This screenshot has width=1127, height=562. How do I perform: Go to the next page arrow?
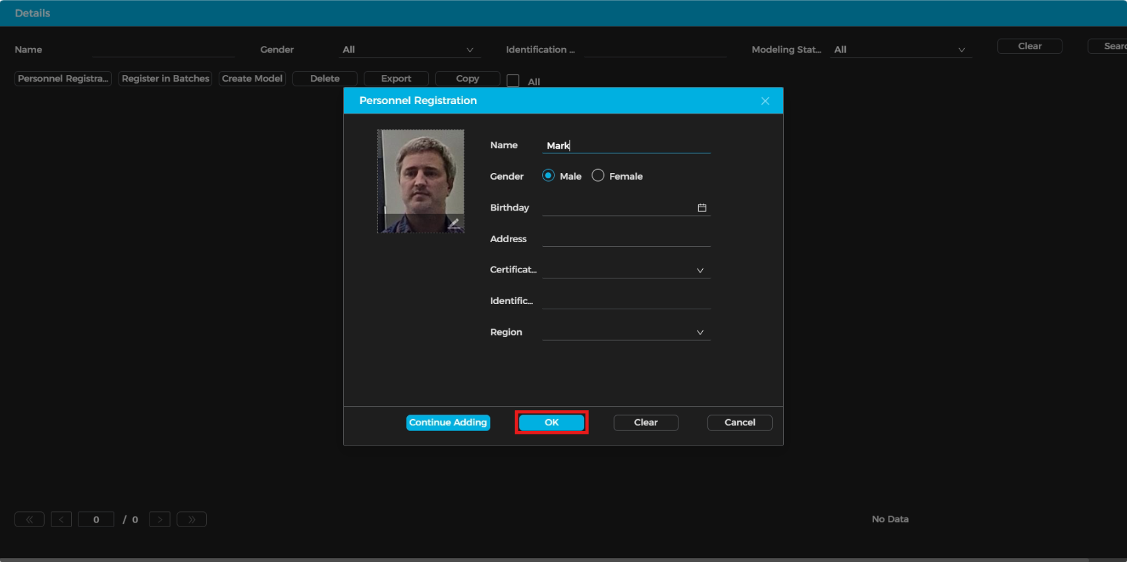coord(159,519)
